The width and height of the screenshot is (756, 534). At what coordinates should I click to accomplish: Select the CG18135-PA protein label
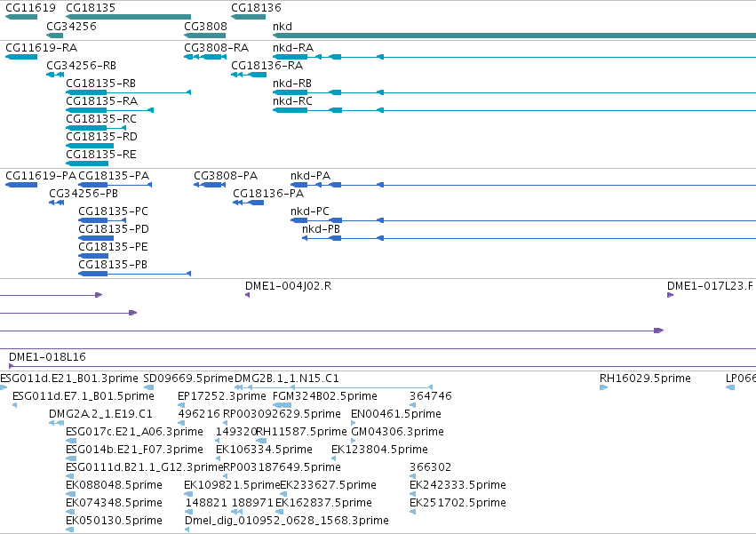pos(114,176)
